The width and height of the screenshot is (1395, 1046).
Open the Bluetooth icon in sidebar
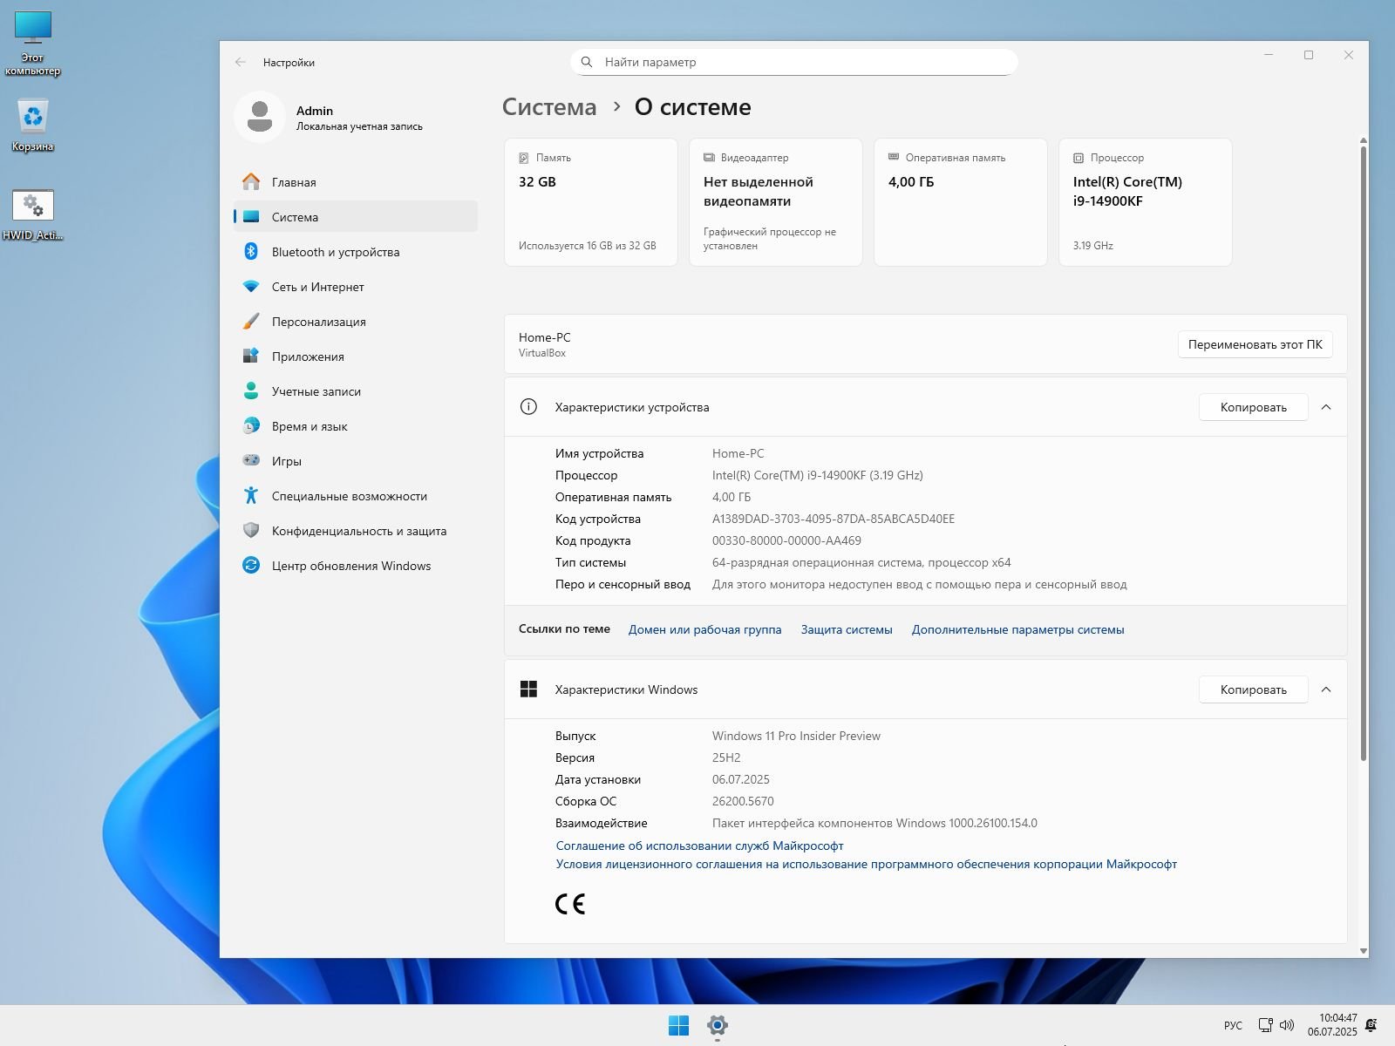coord(251,251)
